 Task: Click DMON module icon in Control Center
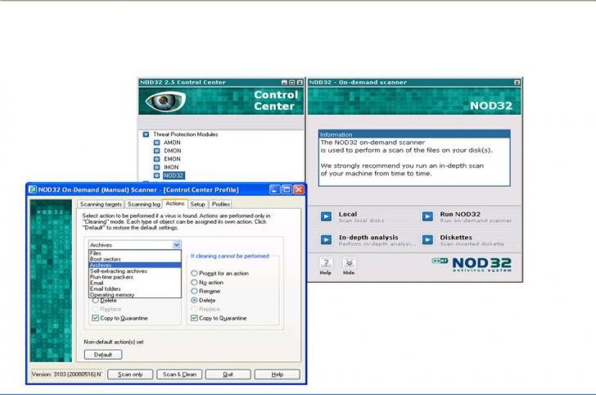[x=156, y=151]
